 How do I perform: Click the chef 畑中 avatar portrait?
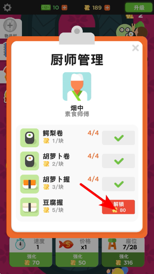point(77,86)
